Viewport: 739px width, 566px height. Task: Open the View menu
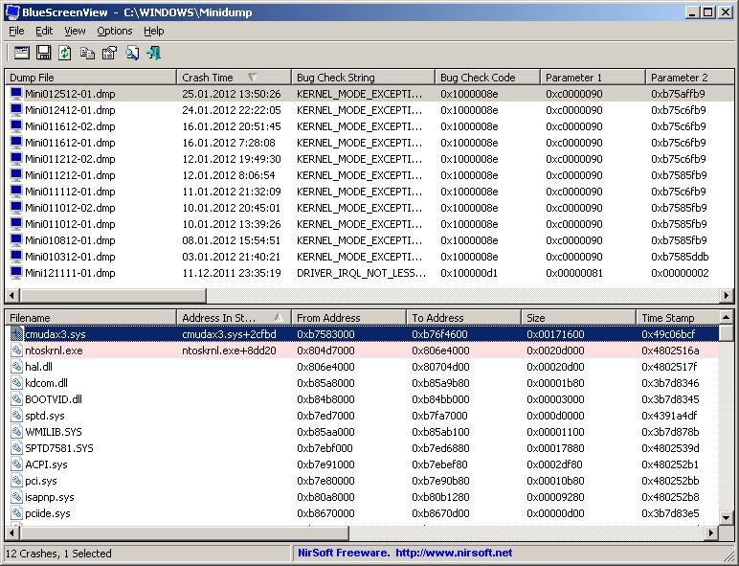click(x=75, y=31)
